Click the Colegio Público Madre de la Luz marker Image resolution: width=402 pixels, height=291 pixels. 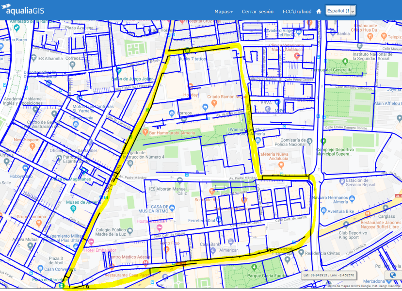pyautogui.click(x=130, y=231)
